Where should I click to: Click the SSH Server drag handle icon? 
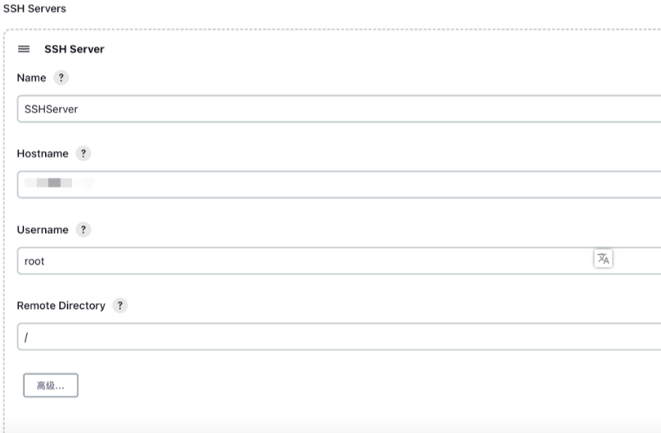(23, 49)
